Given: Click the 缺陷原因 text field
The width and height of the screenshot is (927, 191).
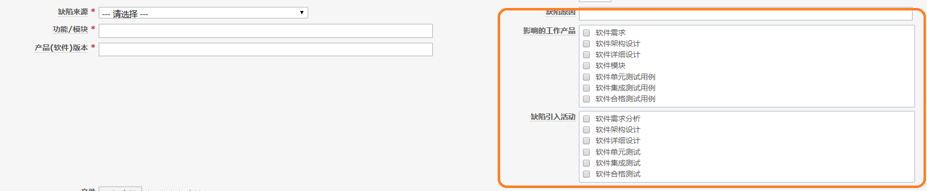Looking at the screenshot, I should tap(745, 14).
